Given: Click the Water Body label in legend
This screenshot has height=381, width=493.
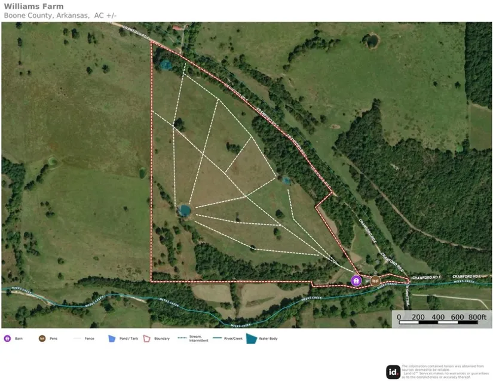Looking at the screenshot, I should tap(269, 339).
